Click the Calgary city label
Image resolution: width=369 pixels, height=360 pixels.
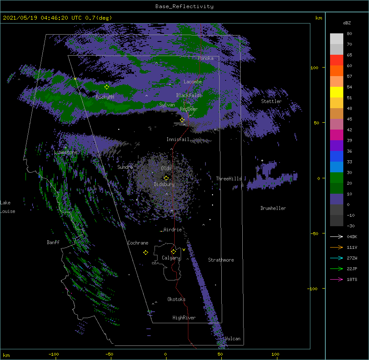[x=171, y=258]
